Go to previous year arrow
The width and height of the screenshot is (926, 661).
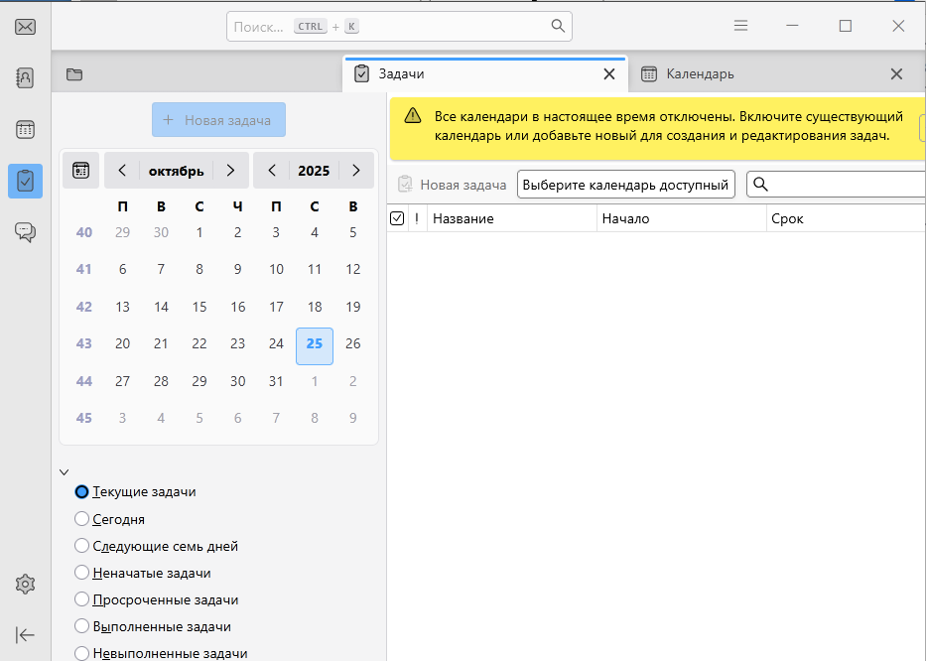click(272, 171)
